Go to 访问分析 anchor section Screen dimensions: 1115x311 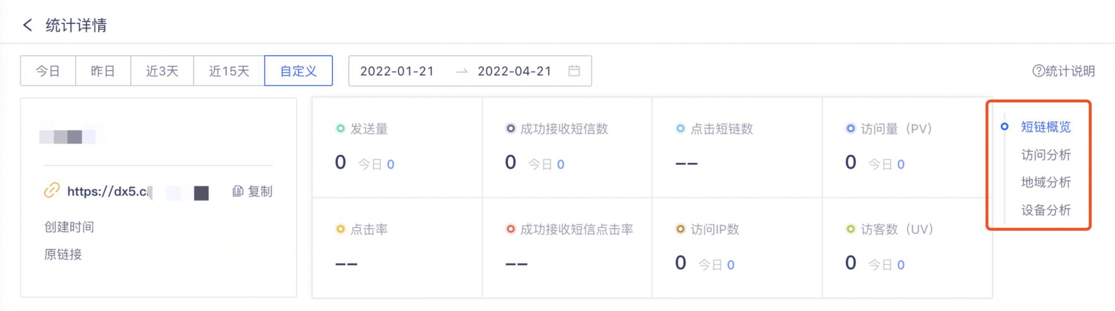[x=1046, y=155]
